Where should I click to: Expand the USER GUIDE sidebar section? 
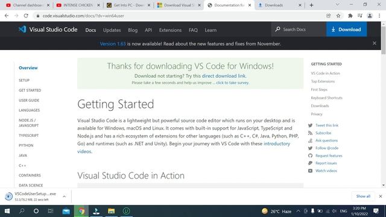coord(29,101)
